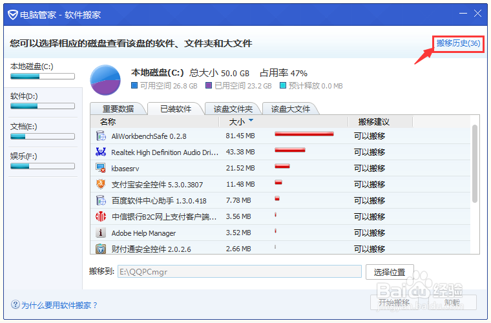Click the help question mark icon
The width and height of the screenshot is (491, 323).
tap(16, 304)
